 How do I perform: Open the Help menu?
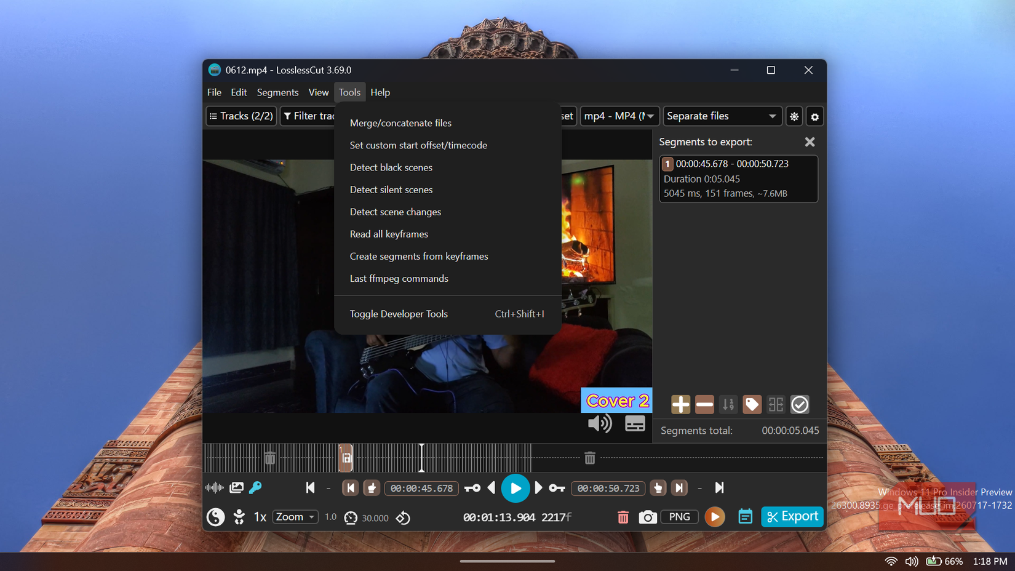click(x=380, y=92)
